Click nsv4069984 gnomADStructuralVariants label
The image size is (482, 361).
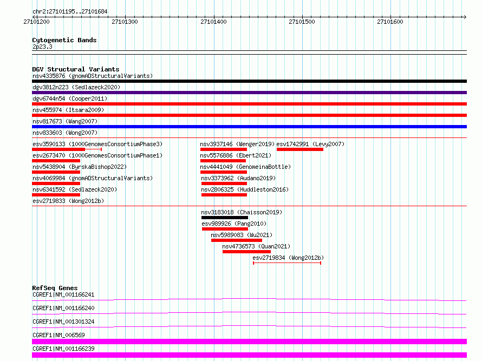[93, 178]
